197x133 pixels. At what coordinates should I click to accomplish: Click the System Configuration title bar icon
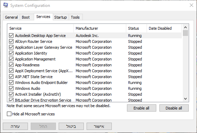pos(6,5)
